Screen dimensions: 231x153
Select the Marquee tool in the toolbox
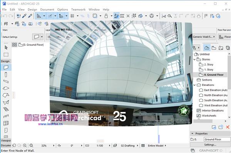pyautogui.click(x=6, y=55)
